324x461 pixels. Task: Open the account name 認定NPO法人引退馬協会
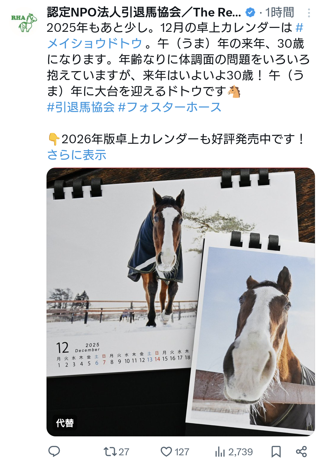pos(144,12)
